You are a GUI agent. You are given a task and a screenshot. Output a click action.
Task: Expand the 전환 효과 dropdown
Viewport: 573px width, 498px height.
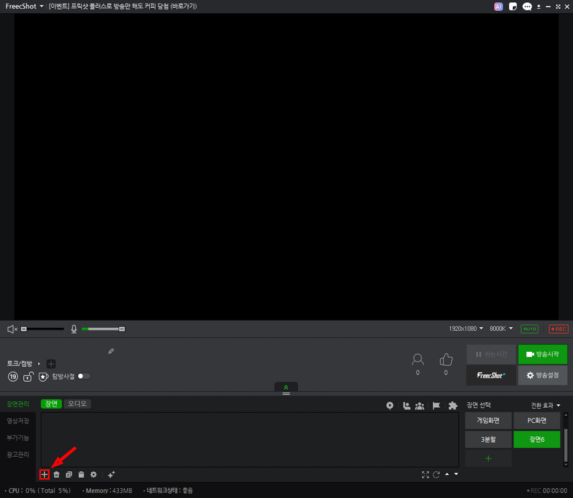click(x=546, y=405)
